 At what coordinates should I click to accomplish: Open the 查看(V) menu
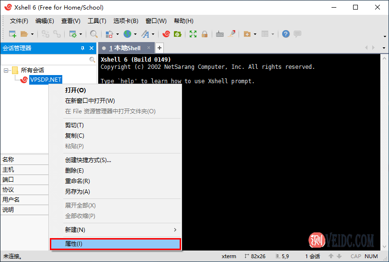pyautogui.click(x=71, y=21)
